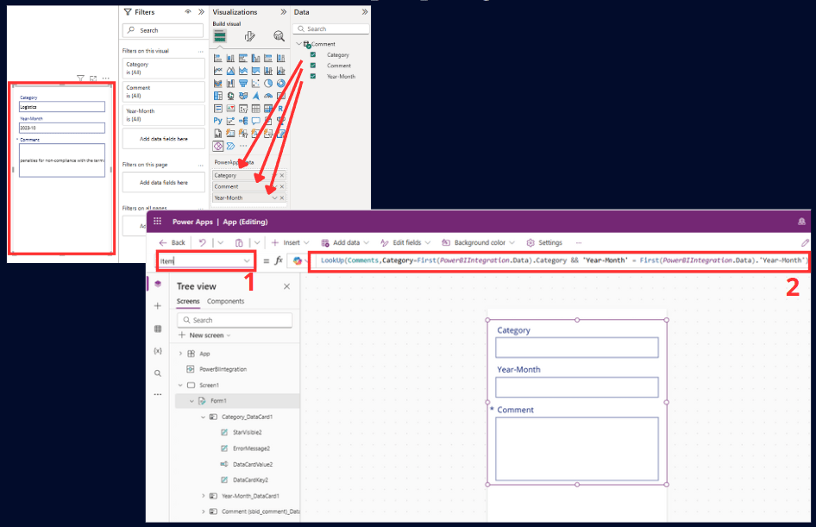Select the Power Apps visual icon
The height and width of the screenshot is (527, 816).
(x=218, y=146)
